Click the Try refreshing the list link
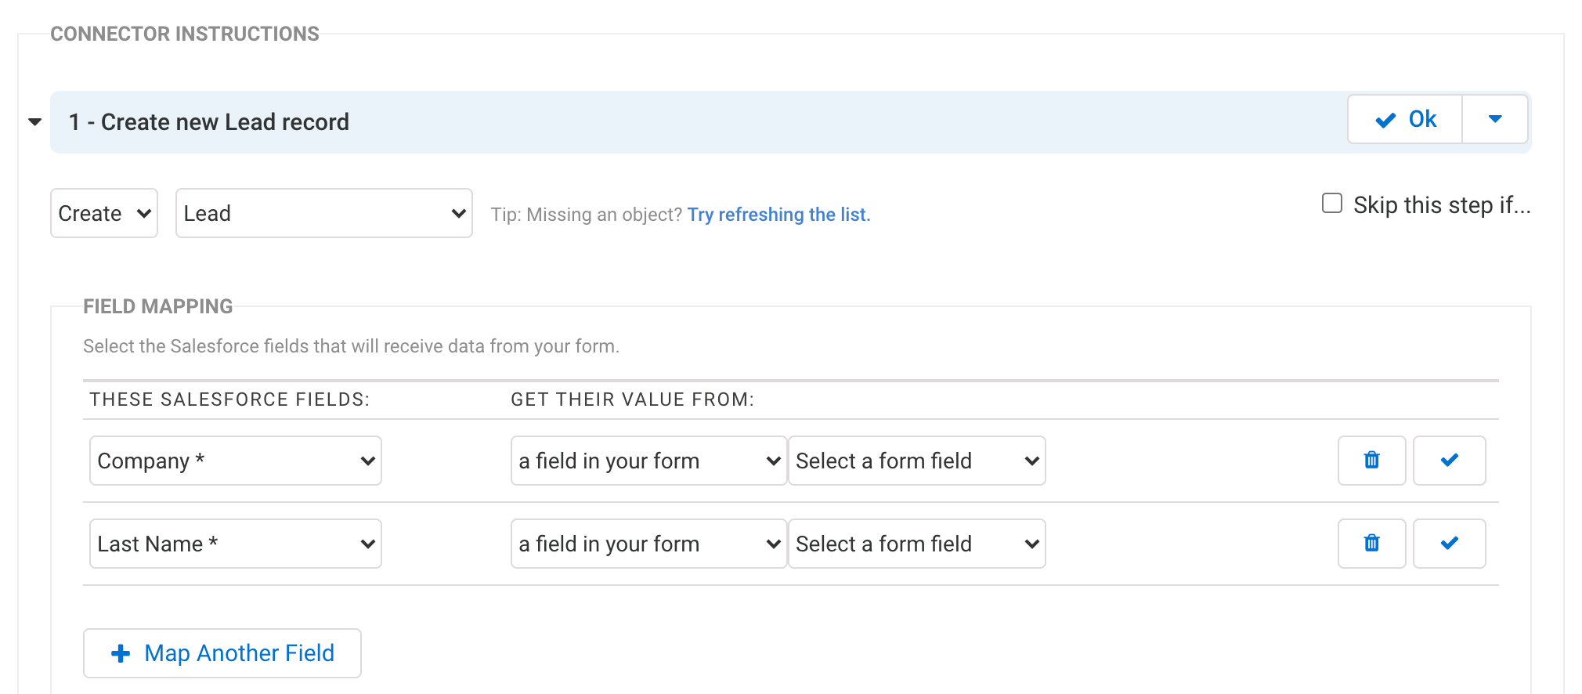The image size is (1582, 694). tap(778, 215)
